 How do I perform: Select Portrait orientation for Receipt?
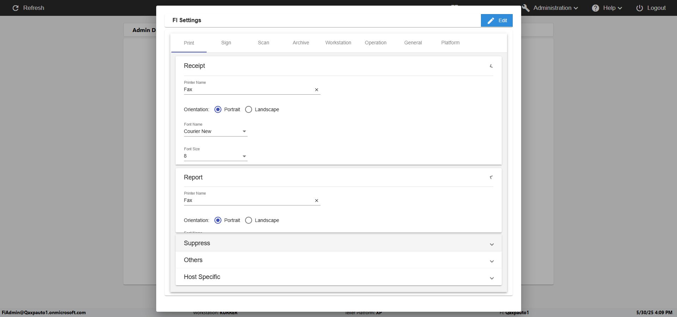pyautogui.click(x=218, y=109)
